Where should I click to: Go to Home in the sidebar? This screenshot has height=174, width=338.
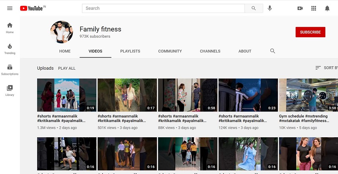(x=10, y=28)
